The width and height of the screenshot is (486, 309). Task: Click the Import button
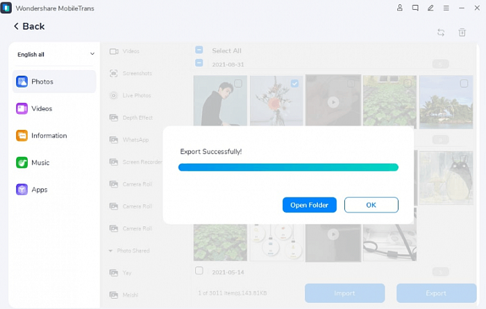pyautogui.click(x=344, y=293)
